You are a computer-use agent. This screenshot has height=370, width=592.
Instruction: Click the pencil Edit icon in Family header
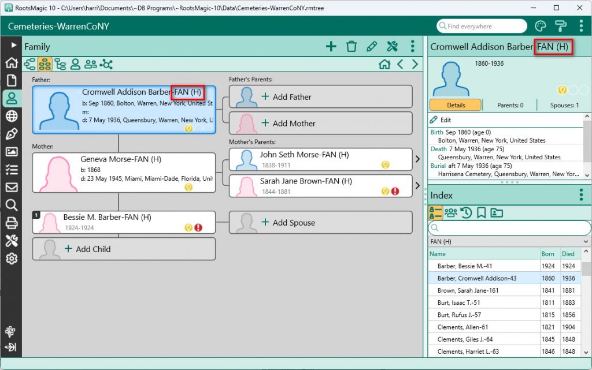tap(372, 46)
